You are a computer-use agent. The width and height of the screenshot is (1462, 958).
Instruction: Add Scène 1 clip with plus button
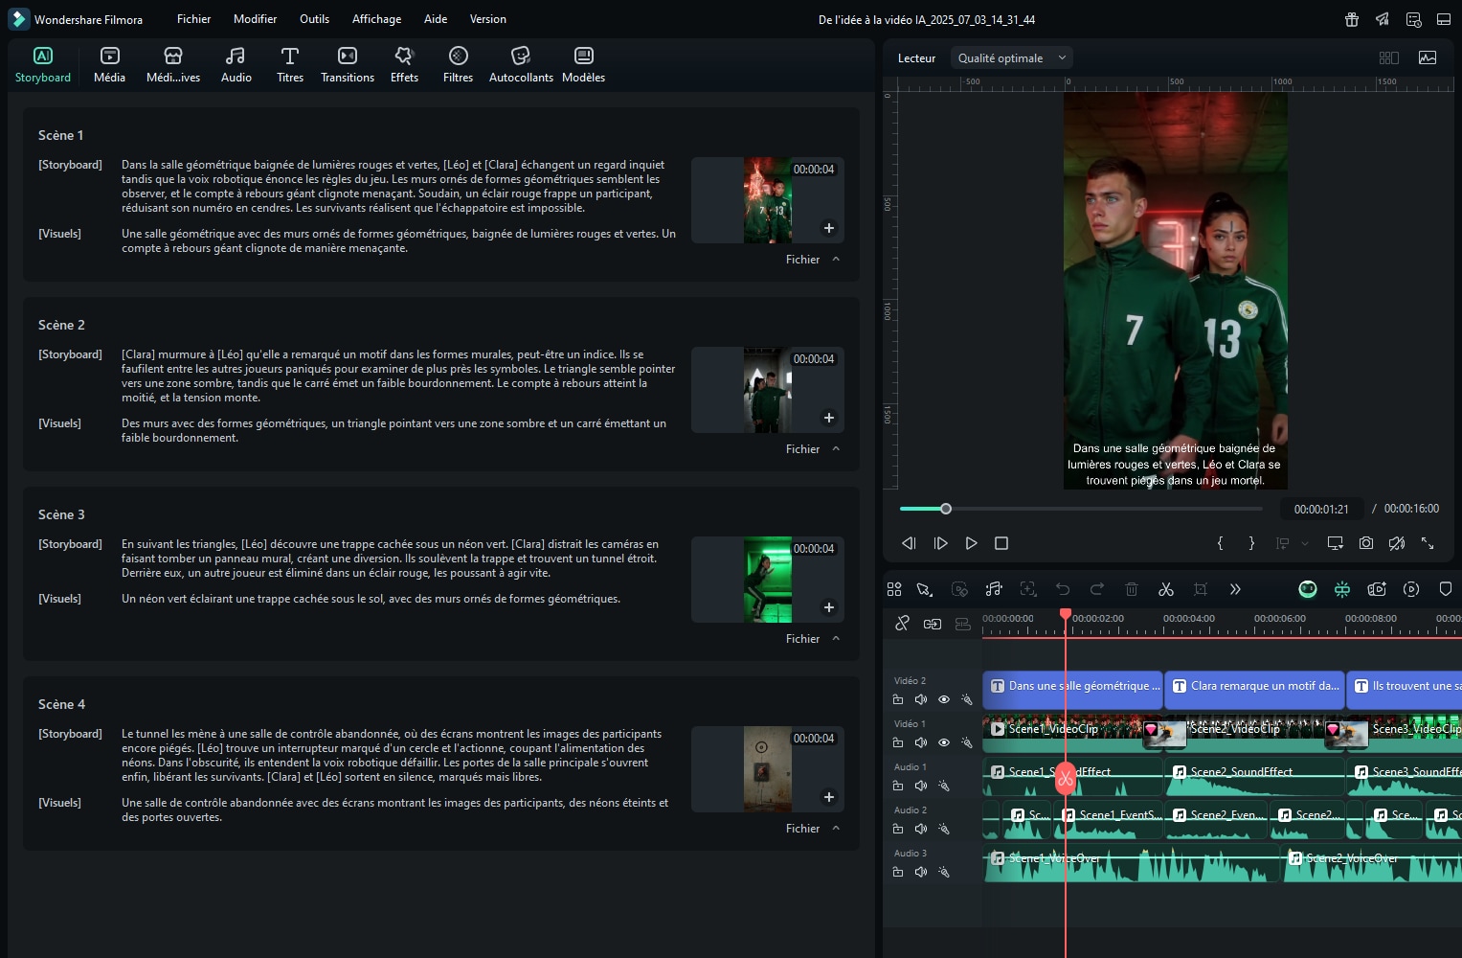coord(829,228)
